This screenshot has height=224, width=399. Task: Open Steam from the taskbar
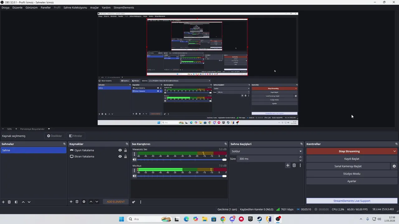[259, 219]
